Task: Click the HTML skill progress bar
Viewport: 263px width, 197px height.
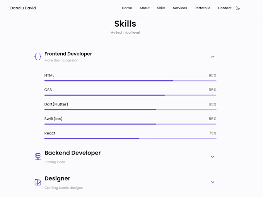Action: [130, 81]
